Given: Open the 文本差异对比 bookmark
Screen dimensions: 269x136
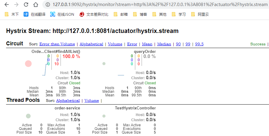Looking at the screenshot, I should 94,15.
